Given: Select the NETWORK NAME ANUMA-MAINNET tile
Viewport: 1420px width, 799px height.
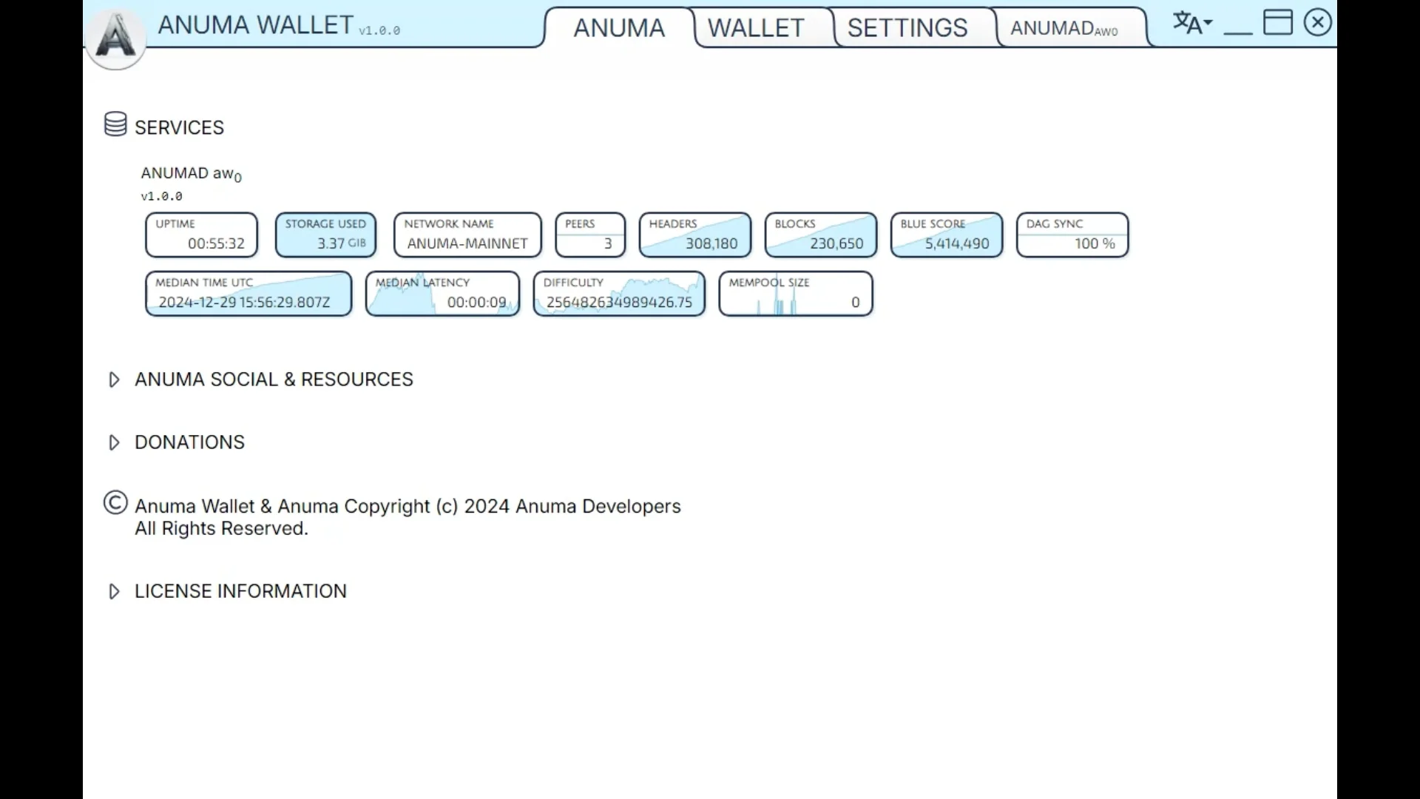Looking at the screenshot, I should pos(467,235).
